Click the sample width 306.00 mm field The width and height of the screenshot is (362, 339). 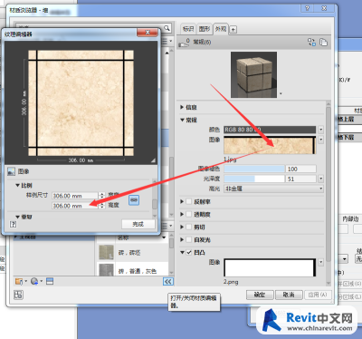tap(75, 196)
